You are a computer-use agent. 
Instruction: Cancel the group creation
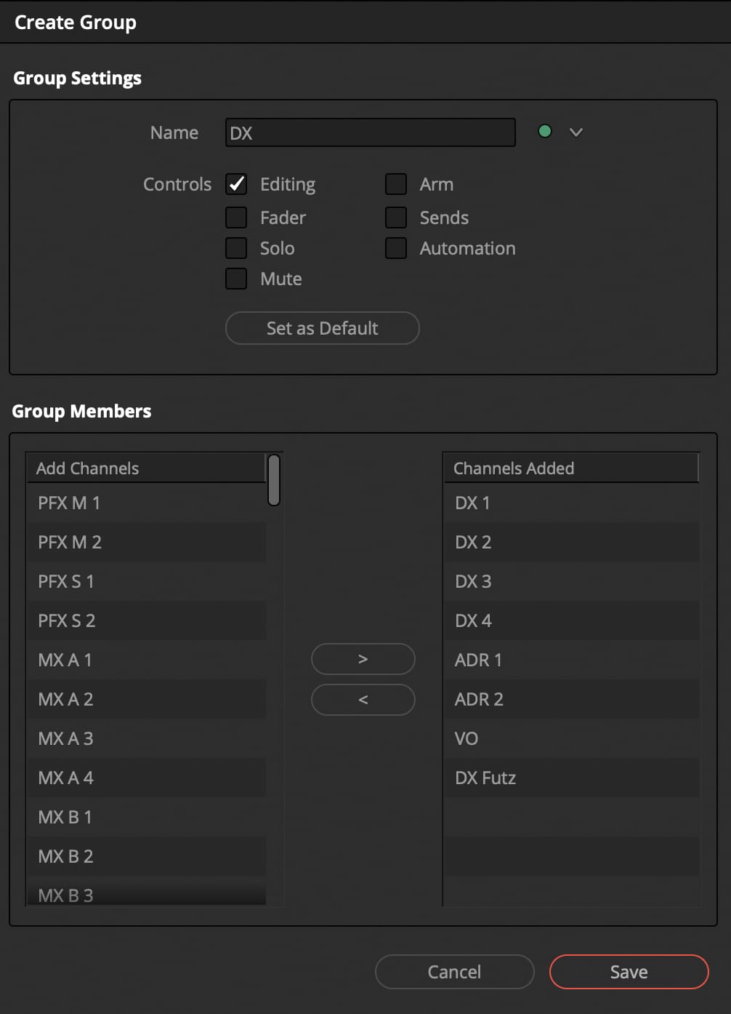tap(454, 972)
